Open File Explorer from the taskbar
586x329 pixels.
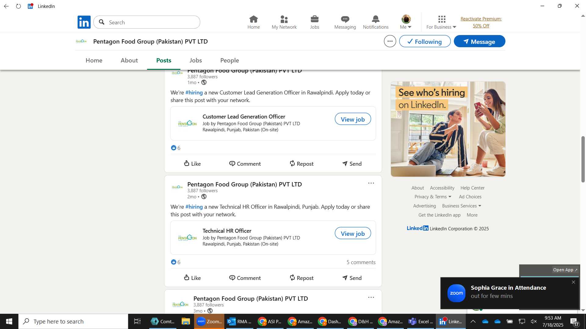[x=186, y=321]
